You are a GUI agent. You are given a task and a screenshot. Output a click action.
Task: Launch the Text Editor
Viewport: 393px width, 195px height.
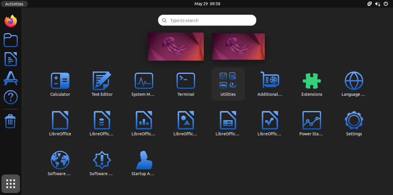[102, 80]
